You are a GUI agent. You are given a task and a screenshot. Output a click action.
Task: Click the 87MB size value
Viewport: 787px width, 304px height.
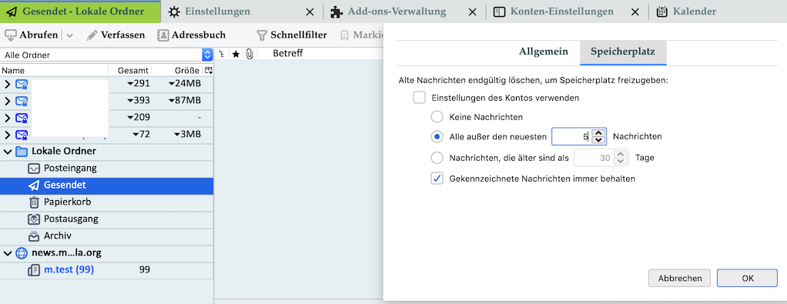click(185, 101)
